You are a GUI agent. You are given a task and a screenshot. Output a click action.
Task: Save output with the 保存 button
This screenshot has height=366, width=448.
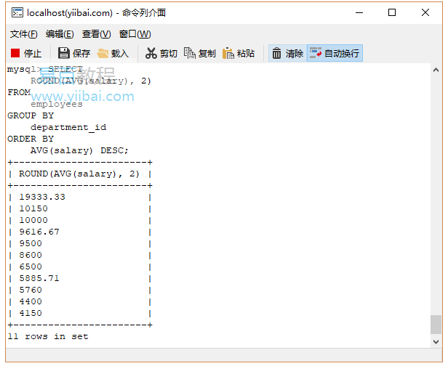pos(74,53)
